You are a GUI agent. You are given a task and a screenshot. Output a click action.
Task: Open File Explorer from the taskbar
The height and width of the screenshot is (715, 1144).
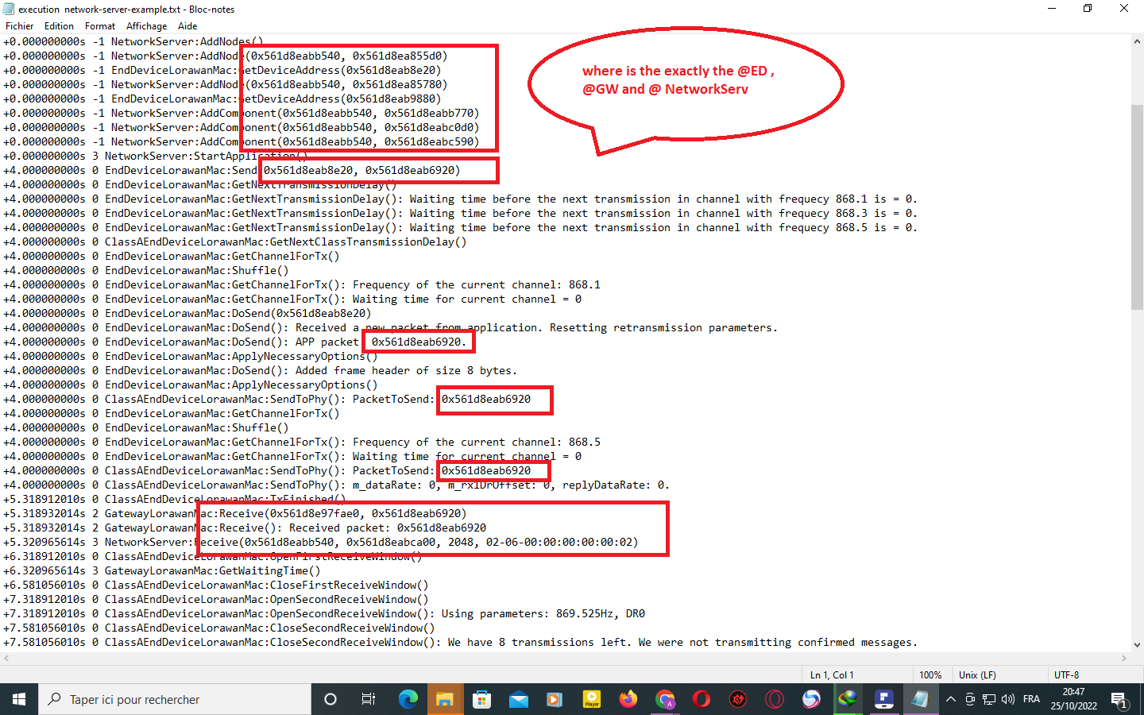click(445, 699)
